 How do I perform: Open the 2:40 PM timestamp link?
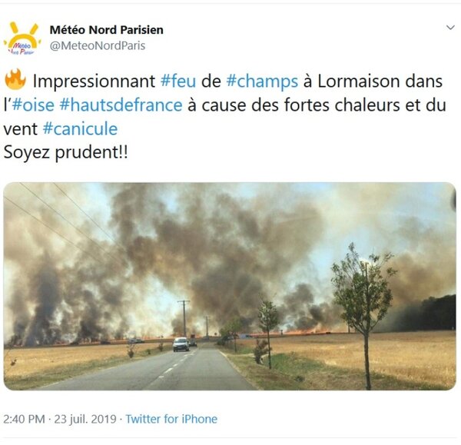pyautogui.click(x=24, y=419)
